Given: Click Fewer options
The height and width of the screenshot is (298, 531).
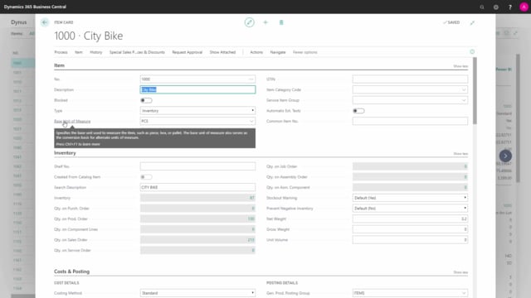Looking at the screenshot, I should [x=305, y=52].
